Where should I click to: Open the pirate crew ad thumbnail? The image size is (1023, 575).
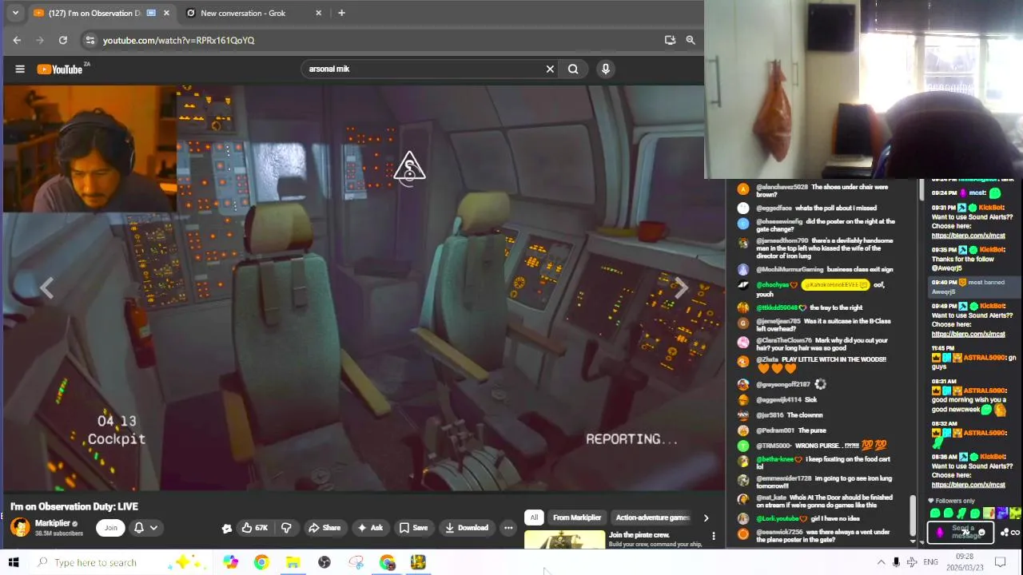[x=565, y=541]
